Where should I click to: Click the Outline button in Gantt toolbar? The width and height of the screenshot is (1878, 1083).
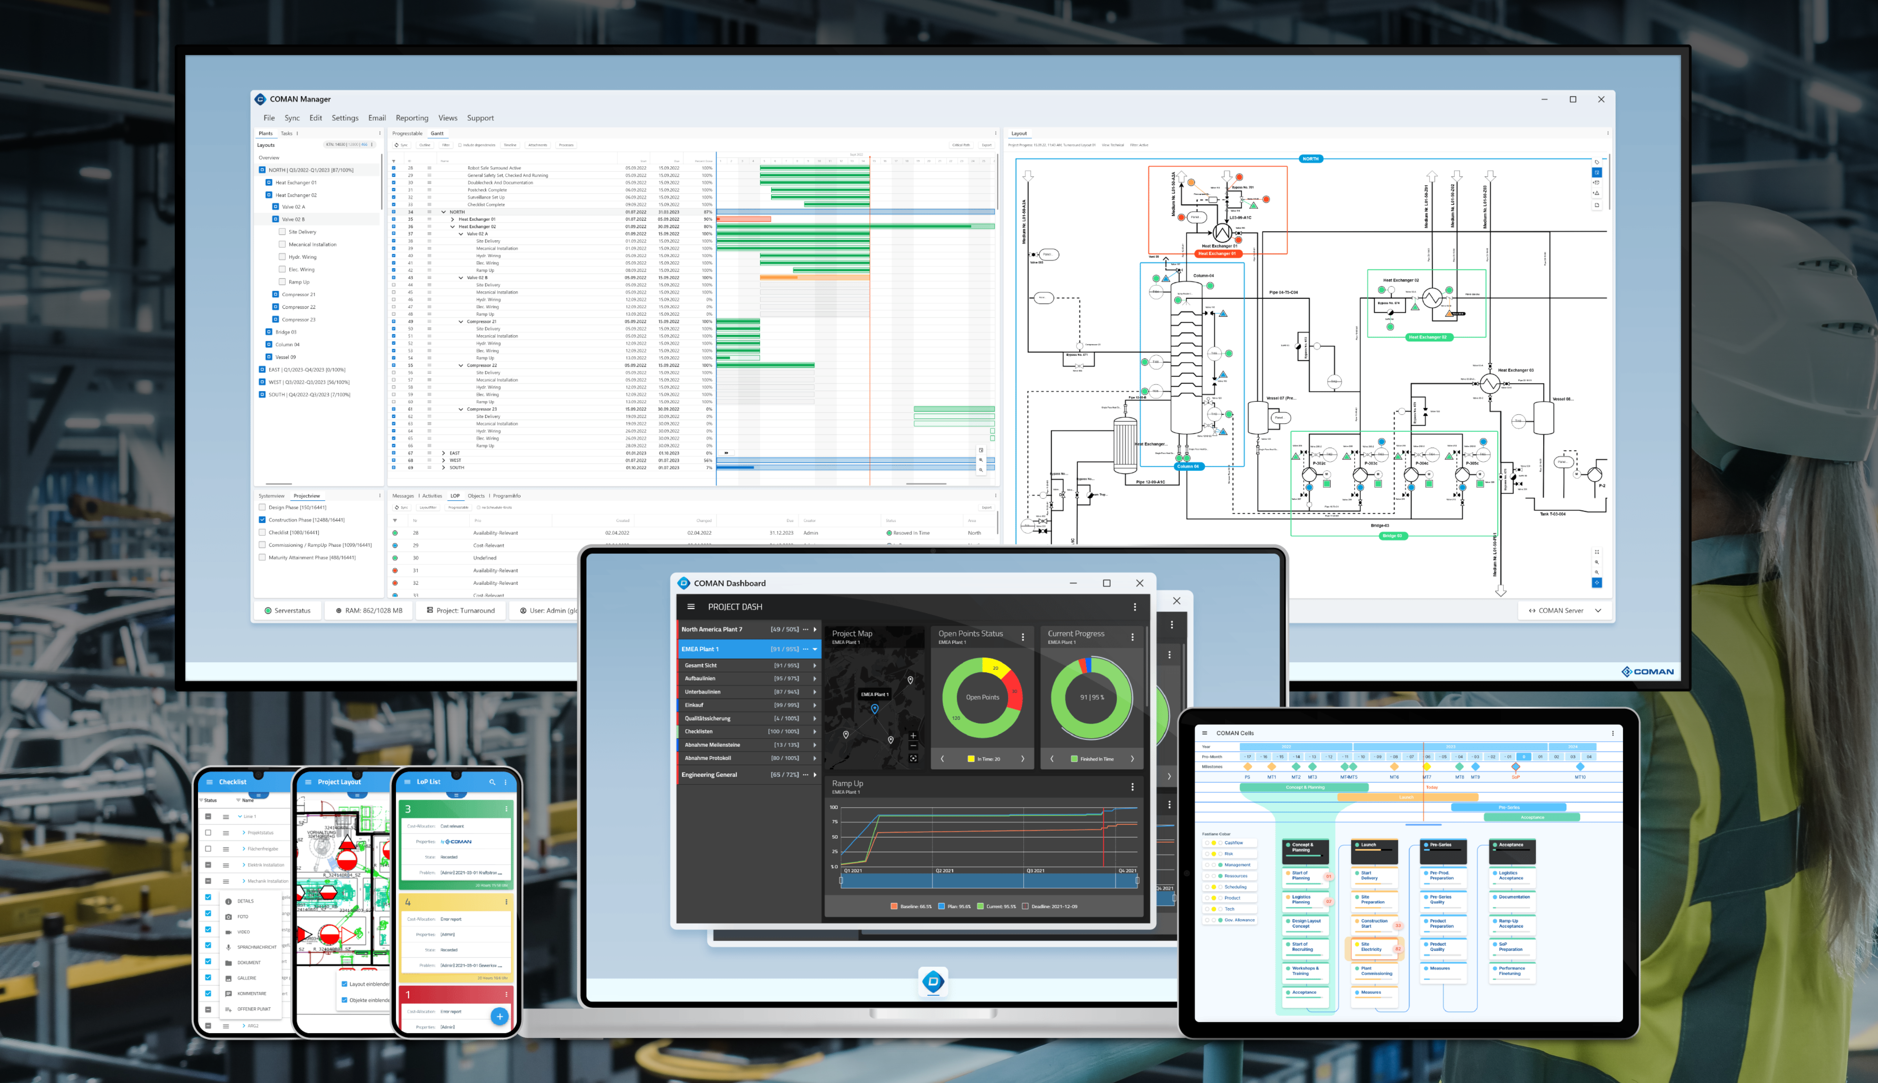click(425, 145)
